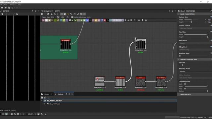This screenshot has width=212, height=119.
Task: Click the export/share icon in Explorer panel
Action: (45, 98)
